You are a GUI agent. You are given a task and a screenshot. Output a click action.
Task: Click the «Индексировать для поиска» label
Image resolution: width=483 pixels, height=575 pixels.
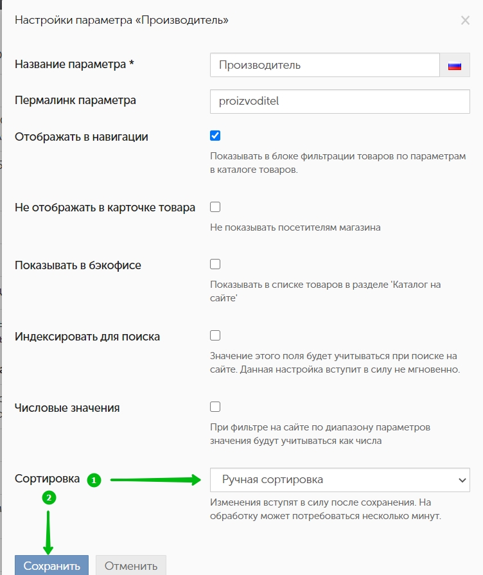point(87,337)
